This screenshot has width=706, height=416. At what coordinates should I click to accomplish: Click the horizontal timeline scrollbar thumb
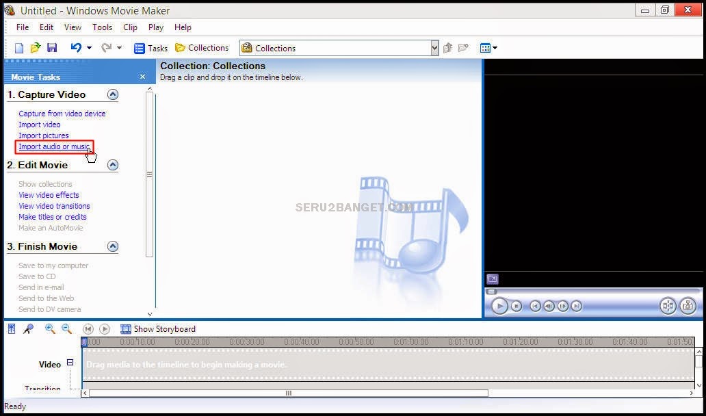click(x=289, y=393)
